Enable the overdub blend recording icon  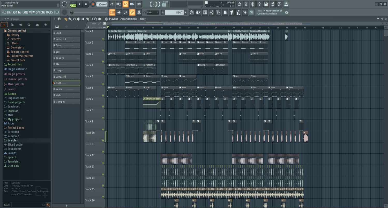pos(132,4)
